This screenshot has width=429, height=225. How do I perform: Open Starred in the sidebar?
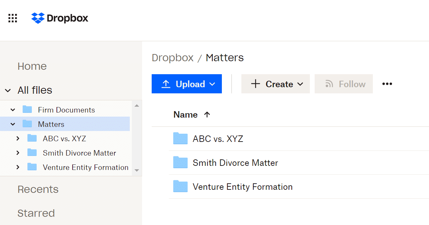pos(36,213)
